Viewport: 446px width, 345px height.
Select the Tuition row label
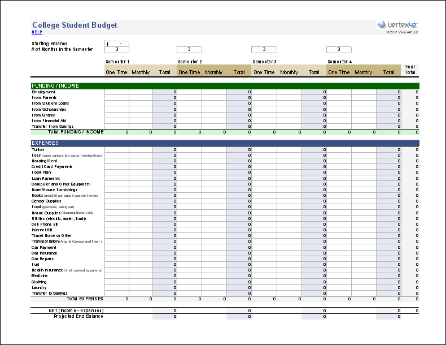(x=38, y=149)
